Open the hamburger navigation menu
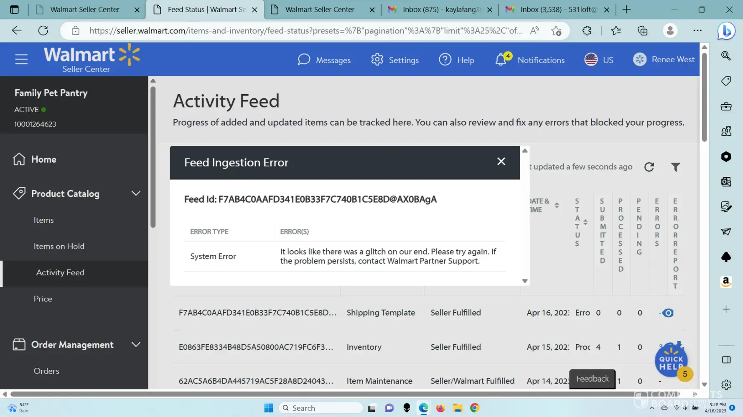Screen dimensions: 743x417 21,59
